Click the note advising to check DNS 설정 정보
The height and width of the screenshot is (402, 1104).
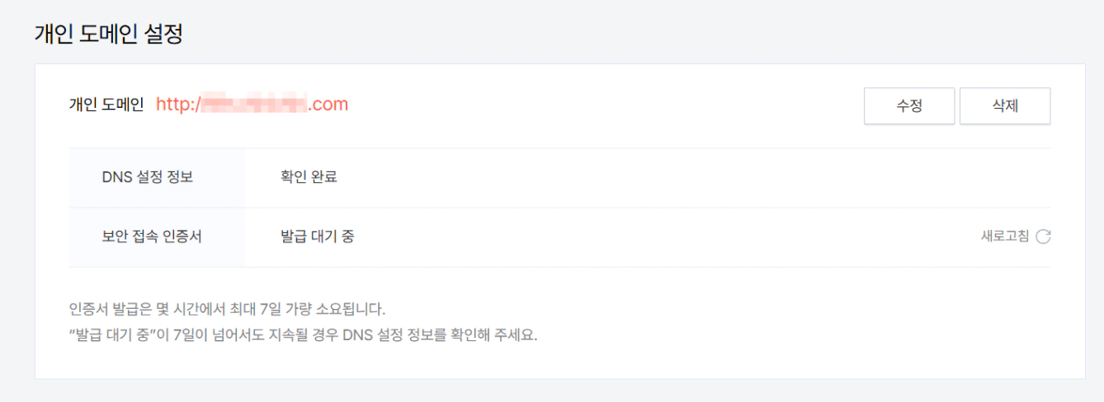coord(304,336)
